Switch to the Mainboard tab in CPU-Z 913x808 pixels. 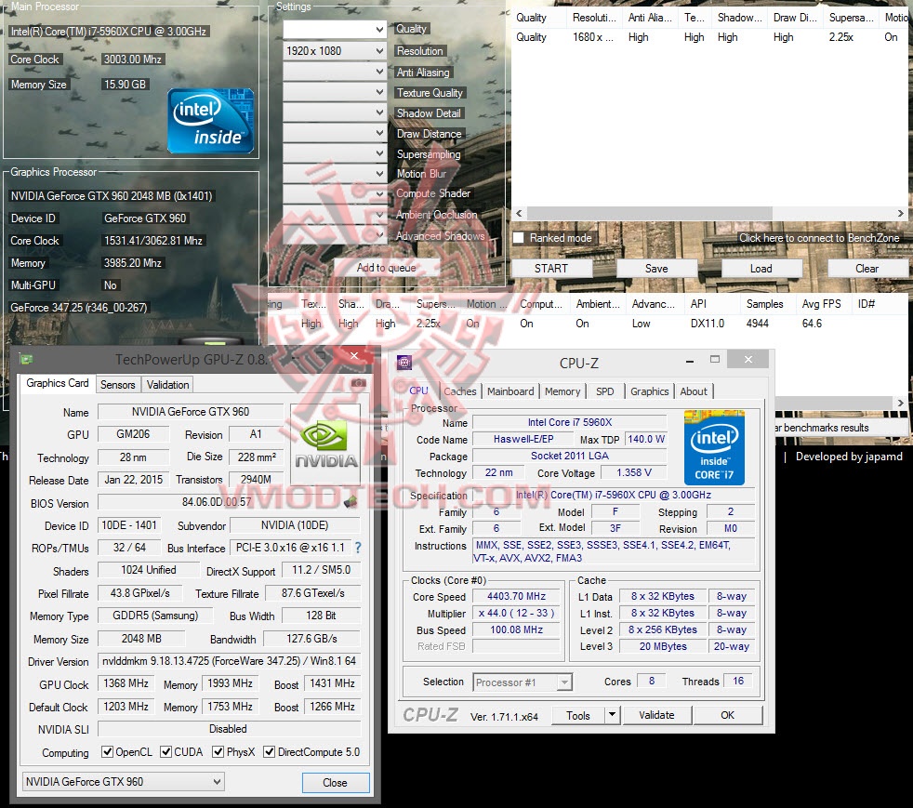pos(510,391)
